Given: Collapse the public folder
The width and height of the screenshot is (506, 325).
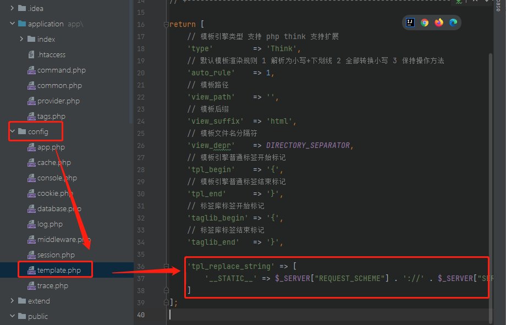Looking at the screenshot, I should (x=12, y=317).
